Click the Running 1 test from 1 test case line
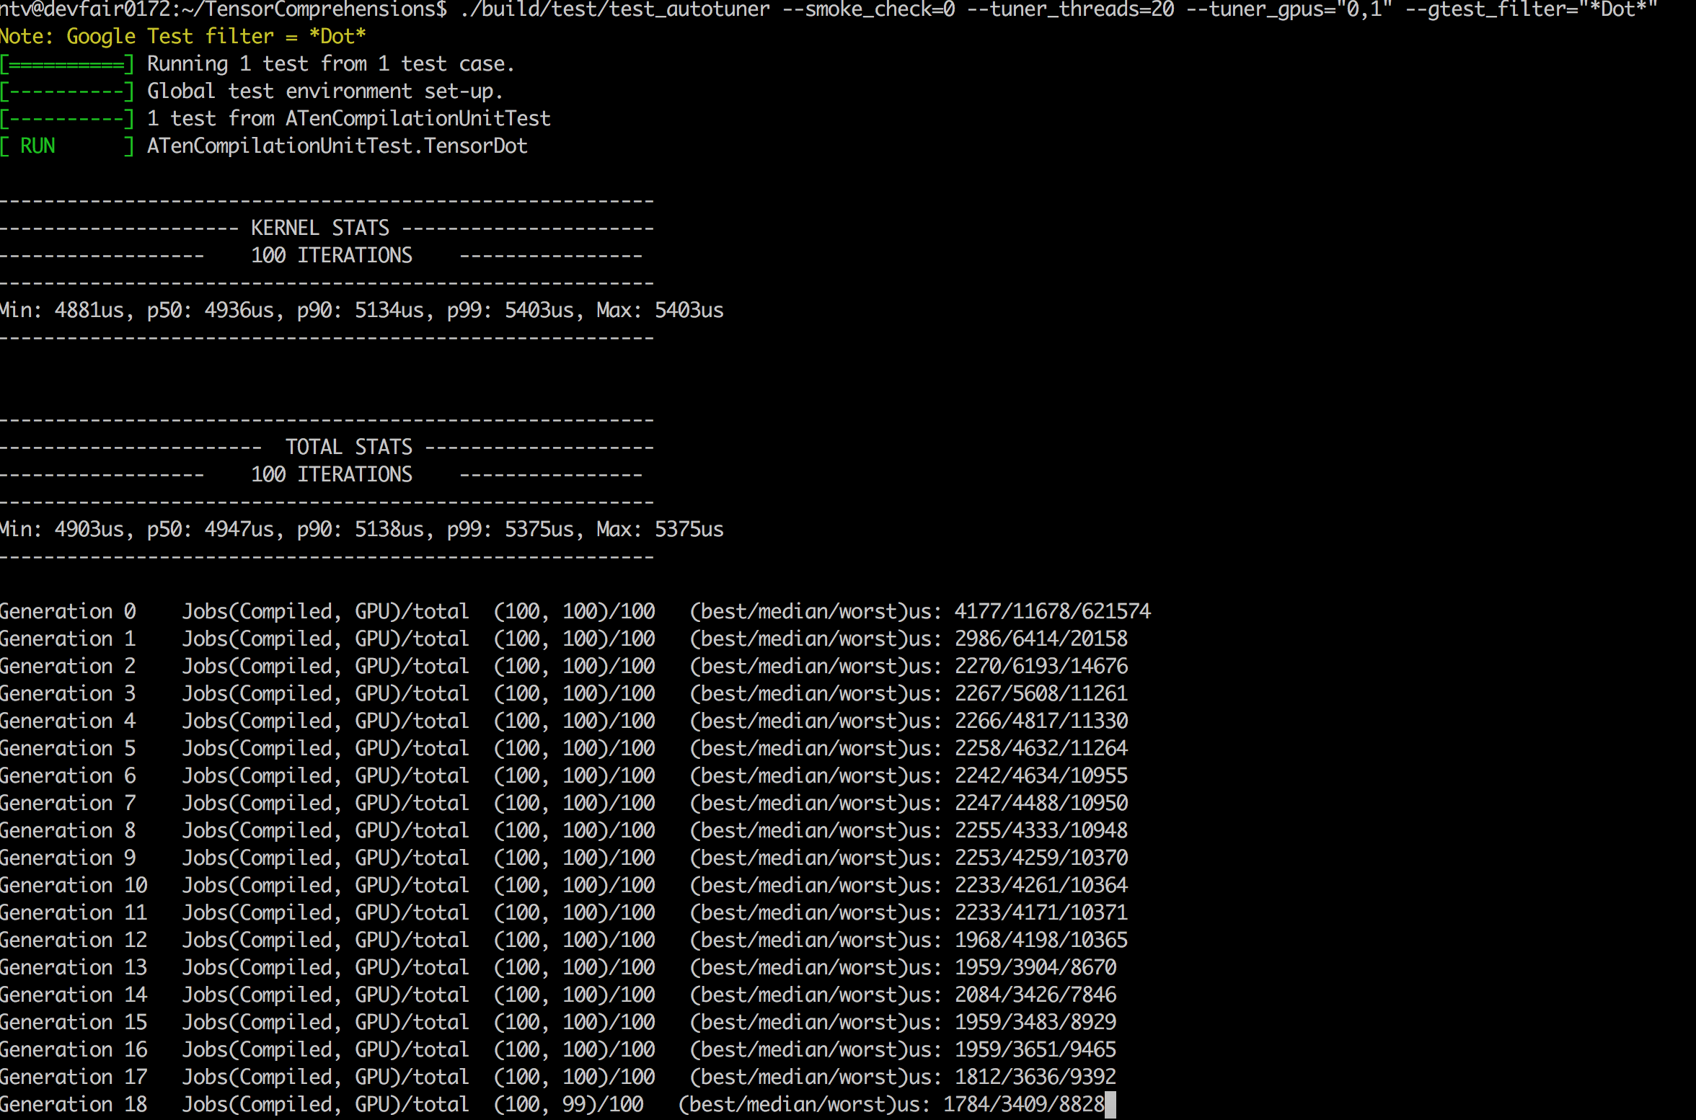 click(x=330, y=64)
